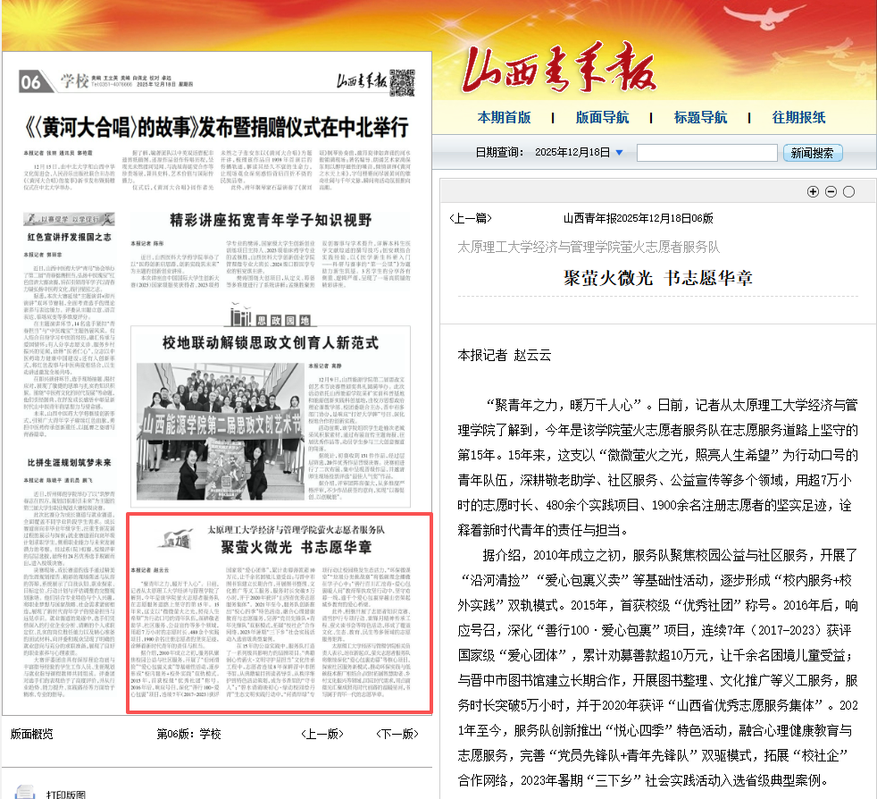Image resolution: width=877 pixels, height=799 pixels.
Task: Open the 版面导航 navigation menu
Action: pos(602,117)
